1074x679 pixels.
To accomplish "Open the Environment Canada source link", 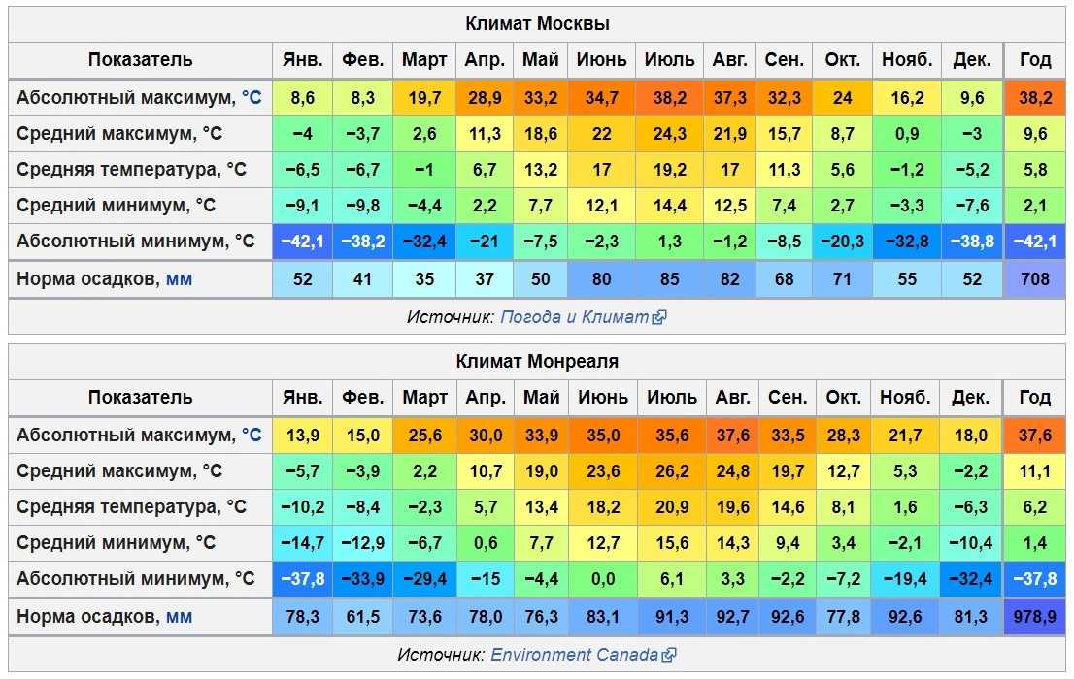I will click(x=574, y=655).
